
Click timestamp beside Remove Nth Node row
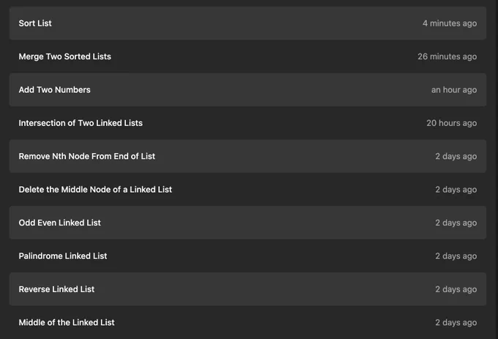point(456,156)
